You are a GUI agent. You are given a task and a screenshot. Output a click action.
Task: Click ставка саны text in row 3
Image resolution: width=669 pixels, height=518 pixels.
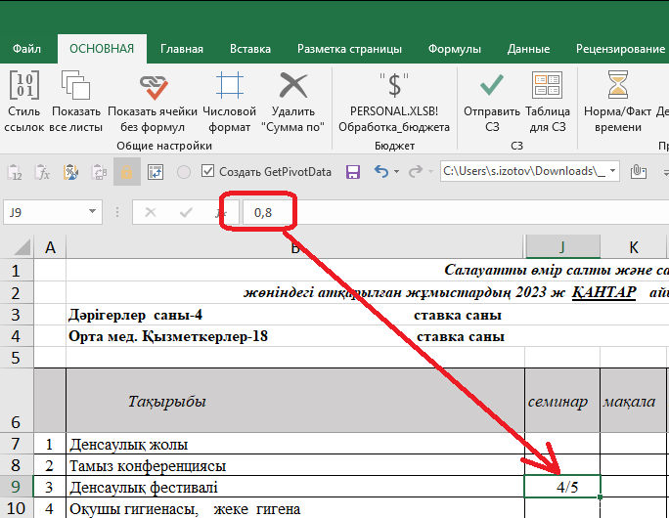click(x=458, y=315)
